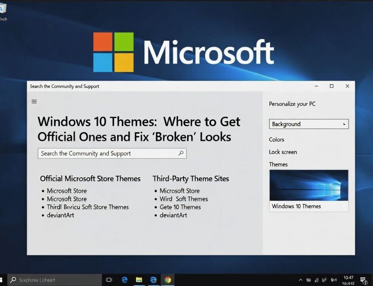Click the 'Third-Party Theme Sites' heading
This screenshot has width=373, height=286.
pos(191,179)
